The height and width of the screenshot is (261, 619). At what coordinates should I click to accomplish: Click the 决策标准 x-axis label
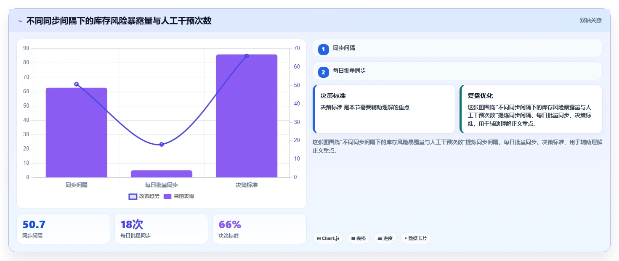(x=247, y=185)
